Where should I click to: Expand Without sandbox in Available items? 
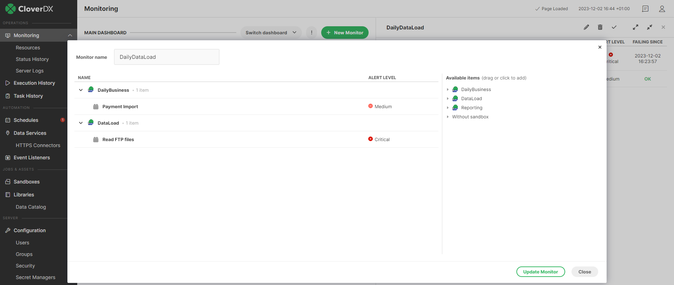point(448,117)
